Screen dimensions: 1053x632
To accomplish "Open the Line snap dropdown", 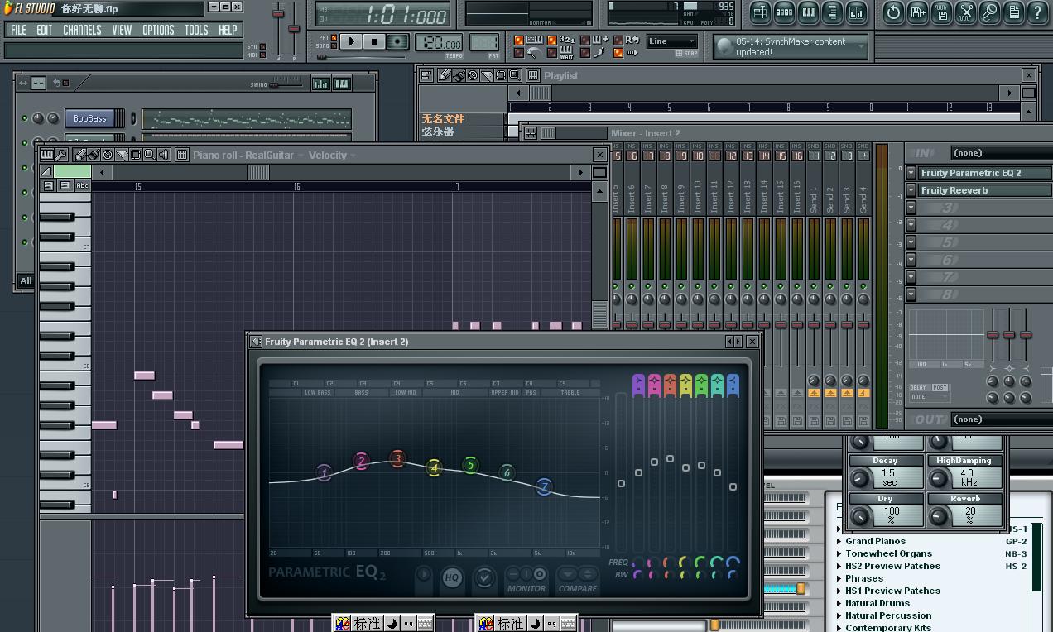I will (671, 41).
